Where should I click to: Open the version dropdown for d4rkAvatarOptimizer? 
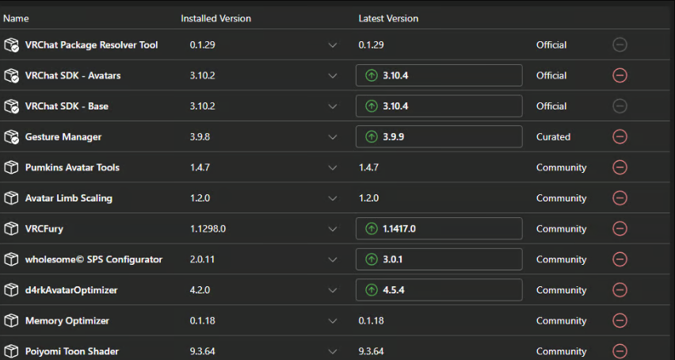point(333,291)
